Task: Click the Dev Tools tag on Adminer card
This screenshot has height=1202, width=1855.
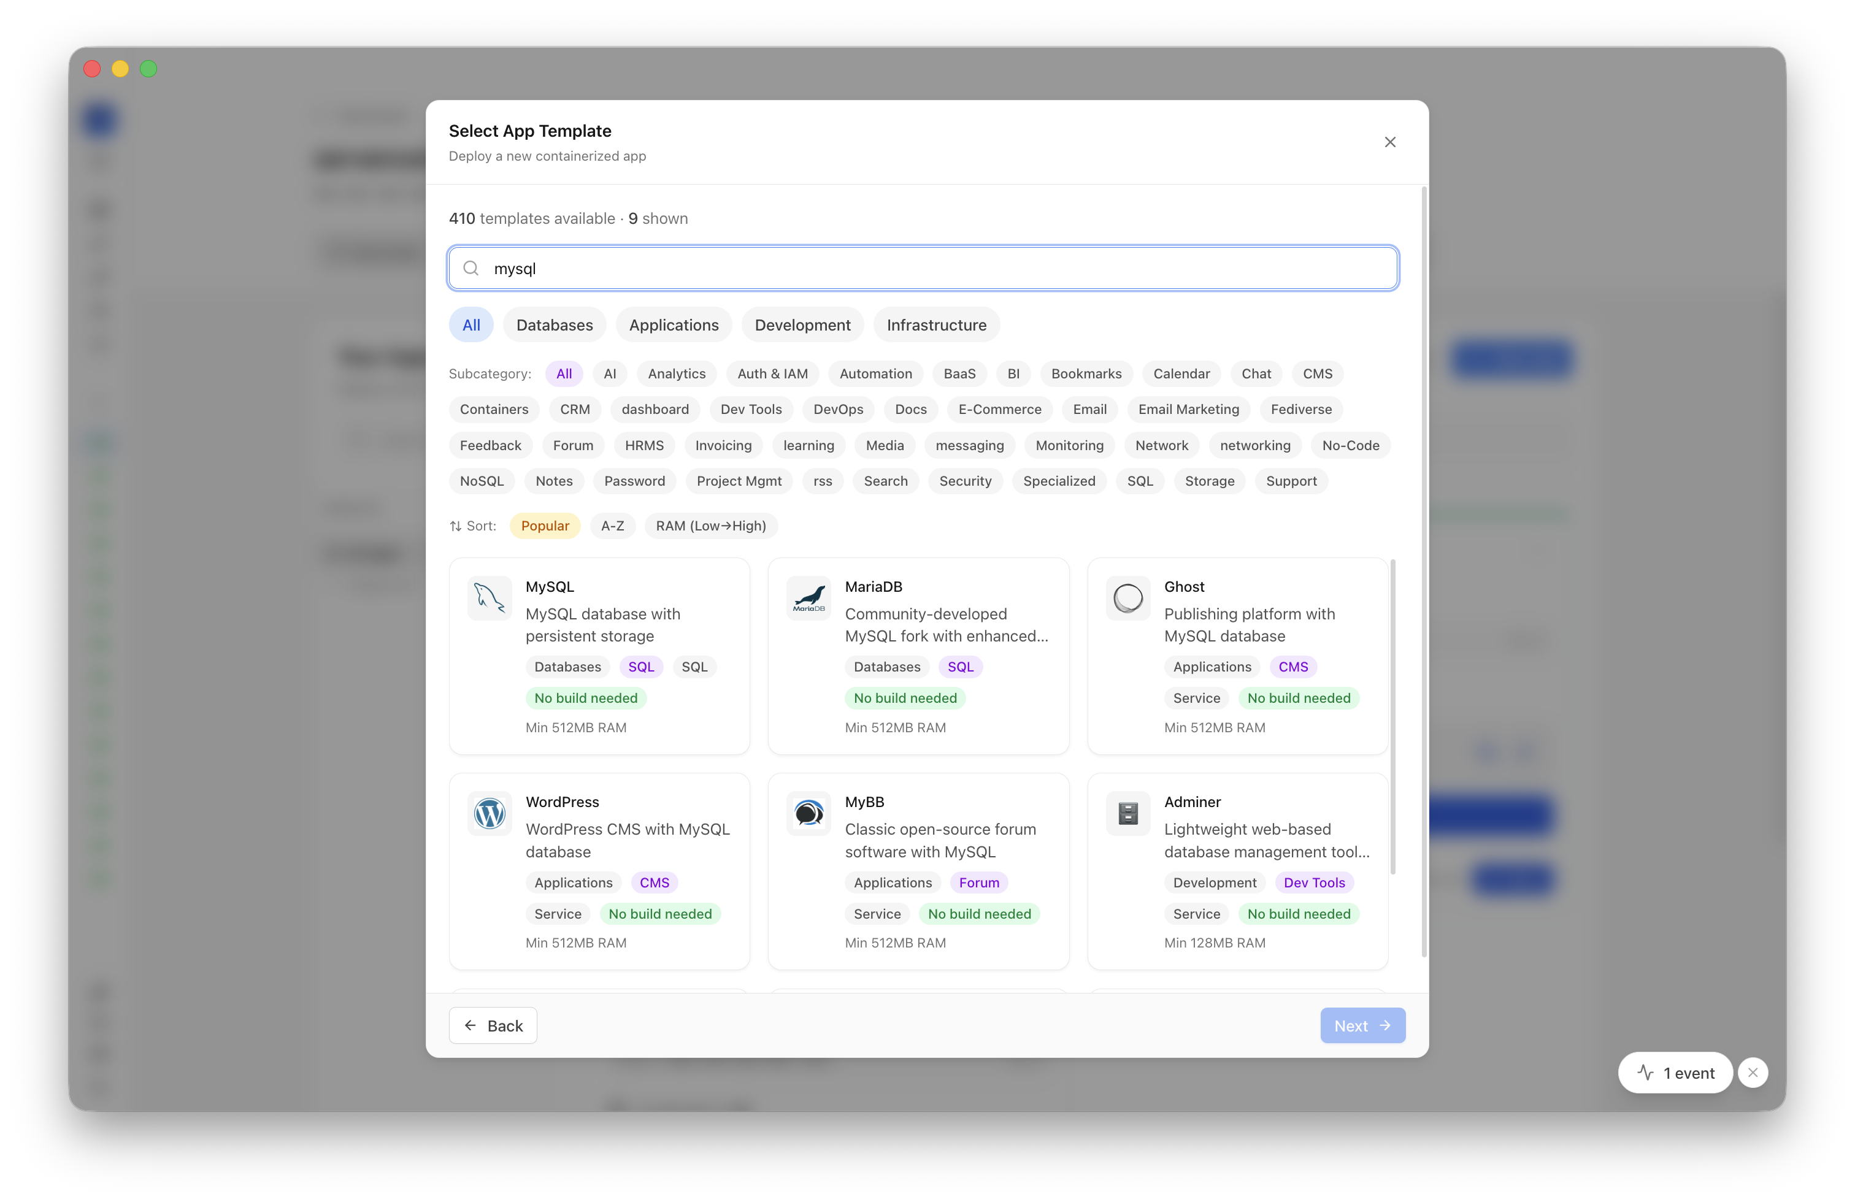Action: coord(1314,882)
